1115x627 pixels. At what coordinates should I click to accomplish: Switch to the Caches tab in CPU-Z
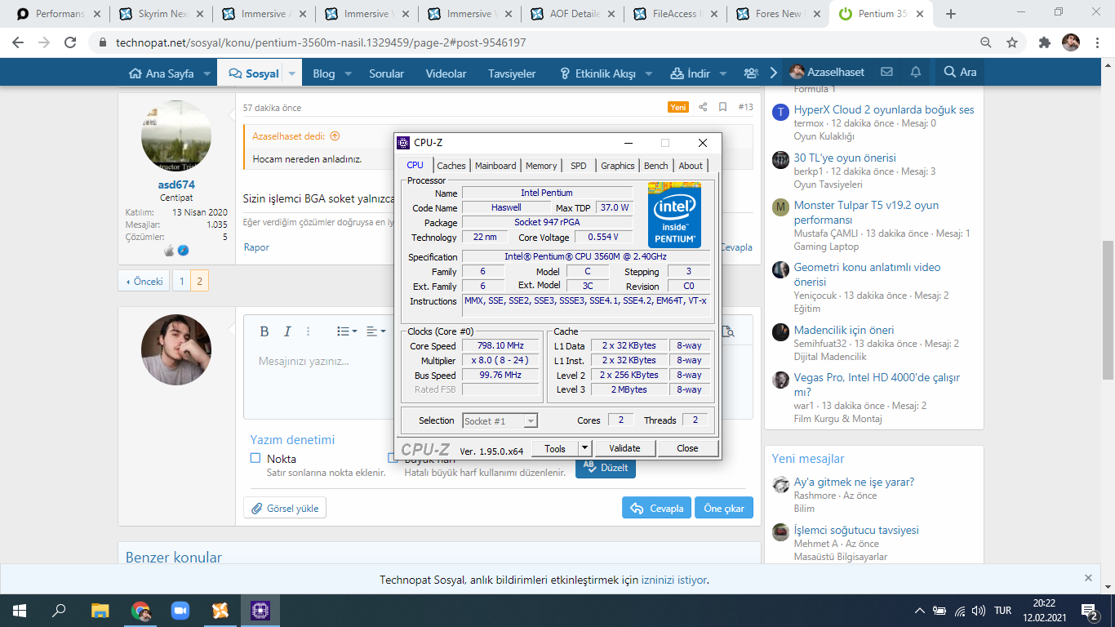pyautogui.click(x=451, y=166)
